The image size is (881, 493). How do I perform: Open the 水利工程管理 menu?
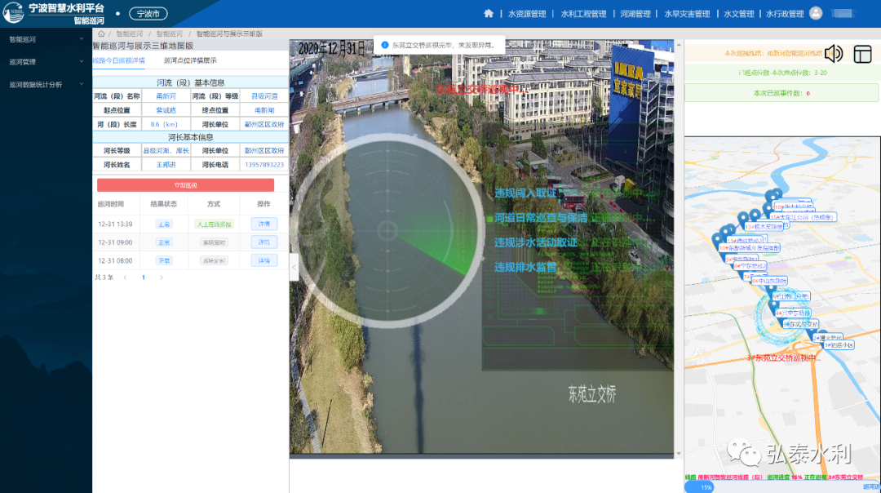(583, 14)
